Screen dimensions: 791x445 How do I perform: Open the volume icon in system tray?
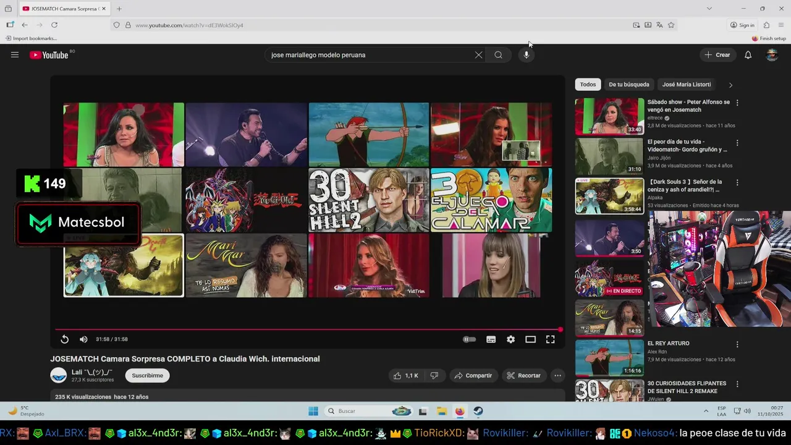747,411
